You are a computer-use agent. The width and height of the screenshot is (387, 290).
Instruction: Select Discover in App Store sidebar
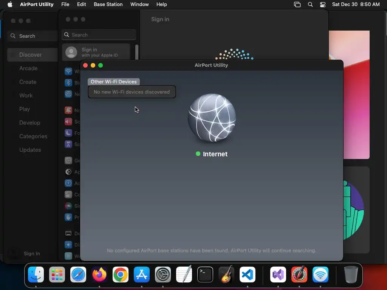(33, 55)
